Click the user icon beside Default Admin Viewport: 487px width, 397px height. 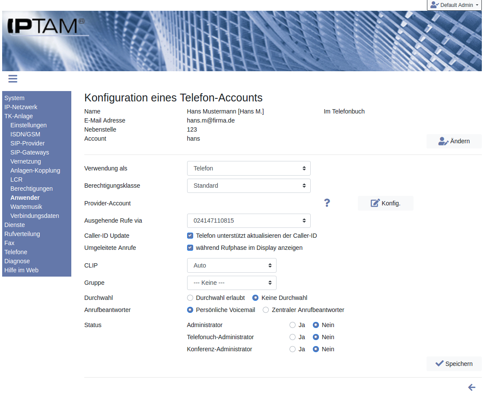coord(434,5)
